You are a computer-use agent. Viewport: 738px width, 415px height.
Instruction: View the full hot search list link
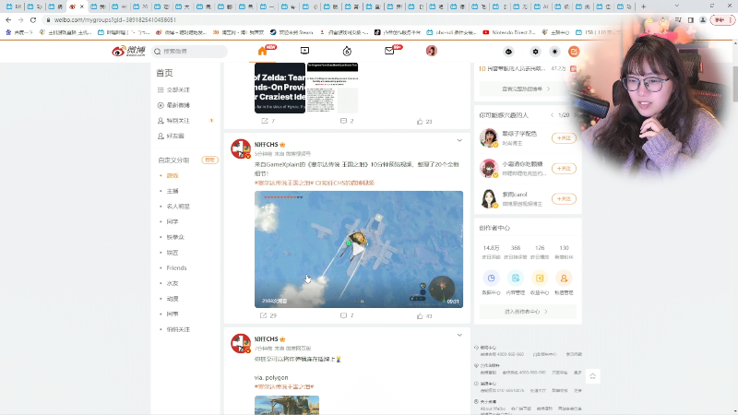[526, 89]
